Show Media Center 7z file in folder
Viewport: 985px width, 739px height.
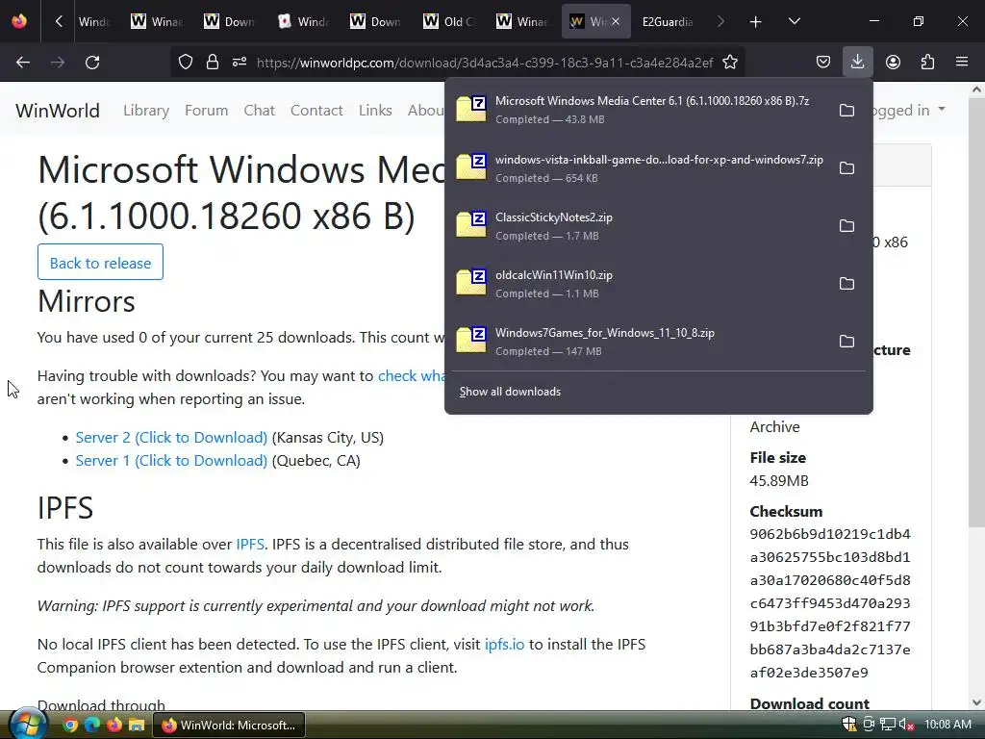point(846,110)
